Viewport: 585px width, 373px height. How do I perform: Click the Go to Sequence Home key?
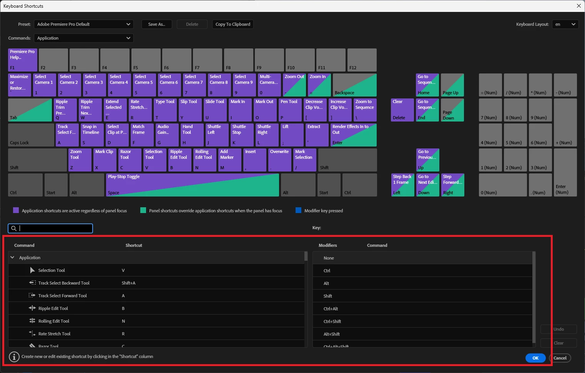pos(427,85)
